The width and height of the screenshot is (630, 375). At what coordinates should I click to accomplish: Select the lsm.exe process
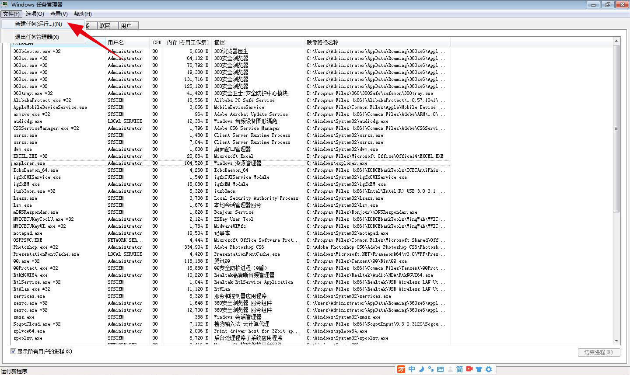[x=231, y=205]
